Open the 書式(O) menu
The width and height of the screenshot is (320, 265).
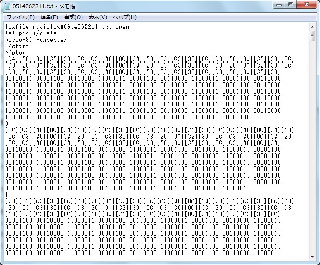73,17
